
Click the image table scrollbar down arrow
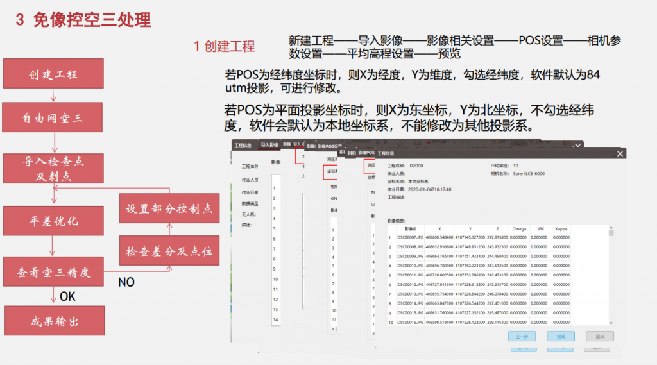(611, 323)
